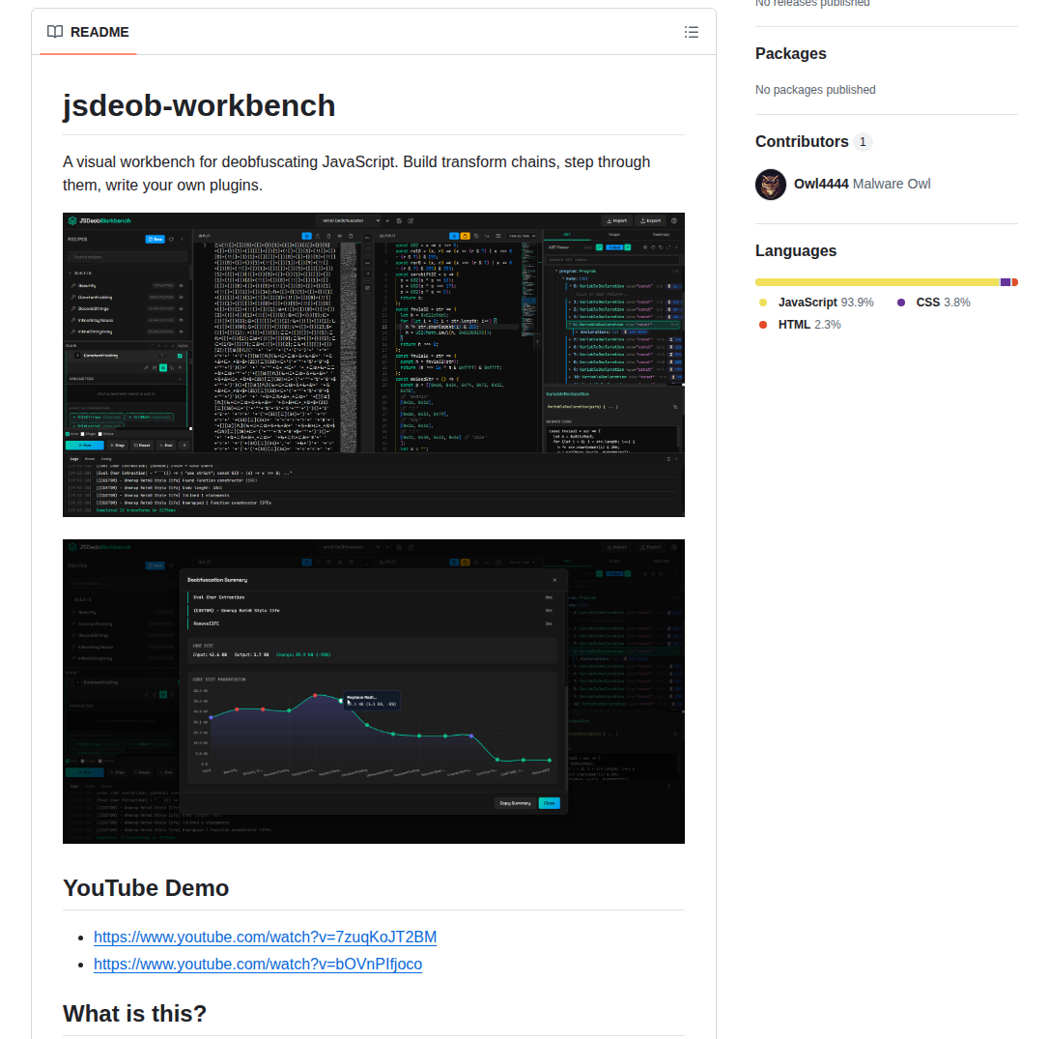
Task: Open the second YouTube video link ending bOVnPIfjoco
Action: 258,964
